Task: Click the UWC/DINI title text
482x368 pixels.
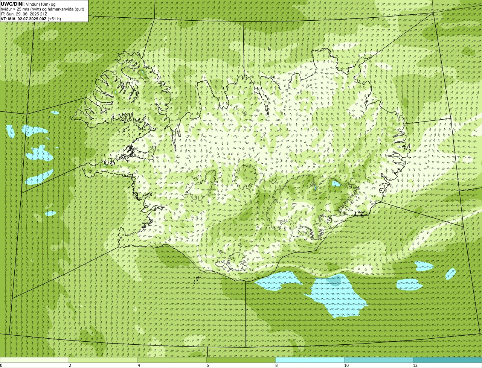Action: (x=12, y=4)
